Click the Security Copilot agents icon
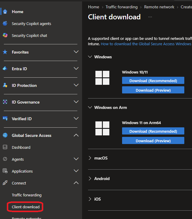Viewport: 192px width, 219px height. pyautogui.click(x=5, y=24)
